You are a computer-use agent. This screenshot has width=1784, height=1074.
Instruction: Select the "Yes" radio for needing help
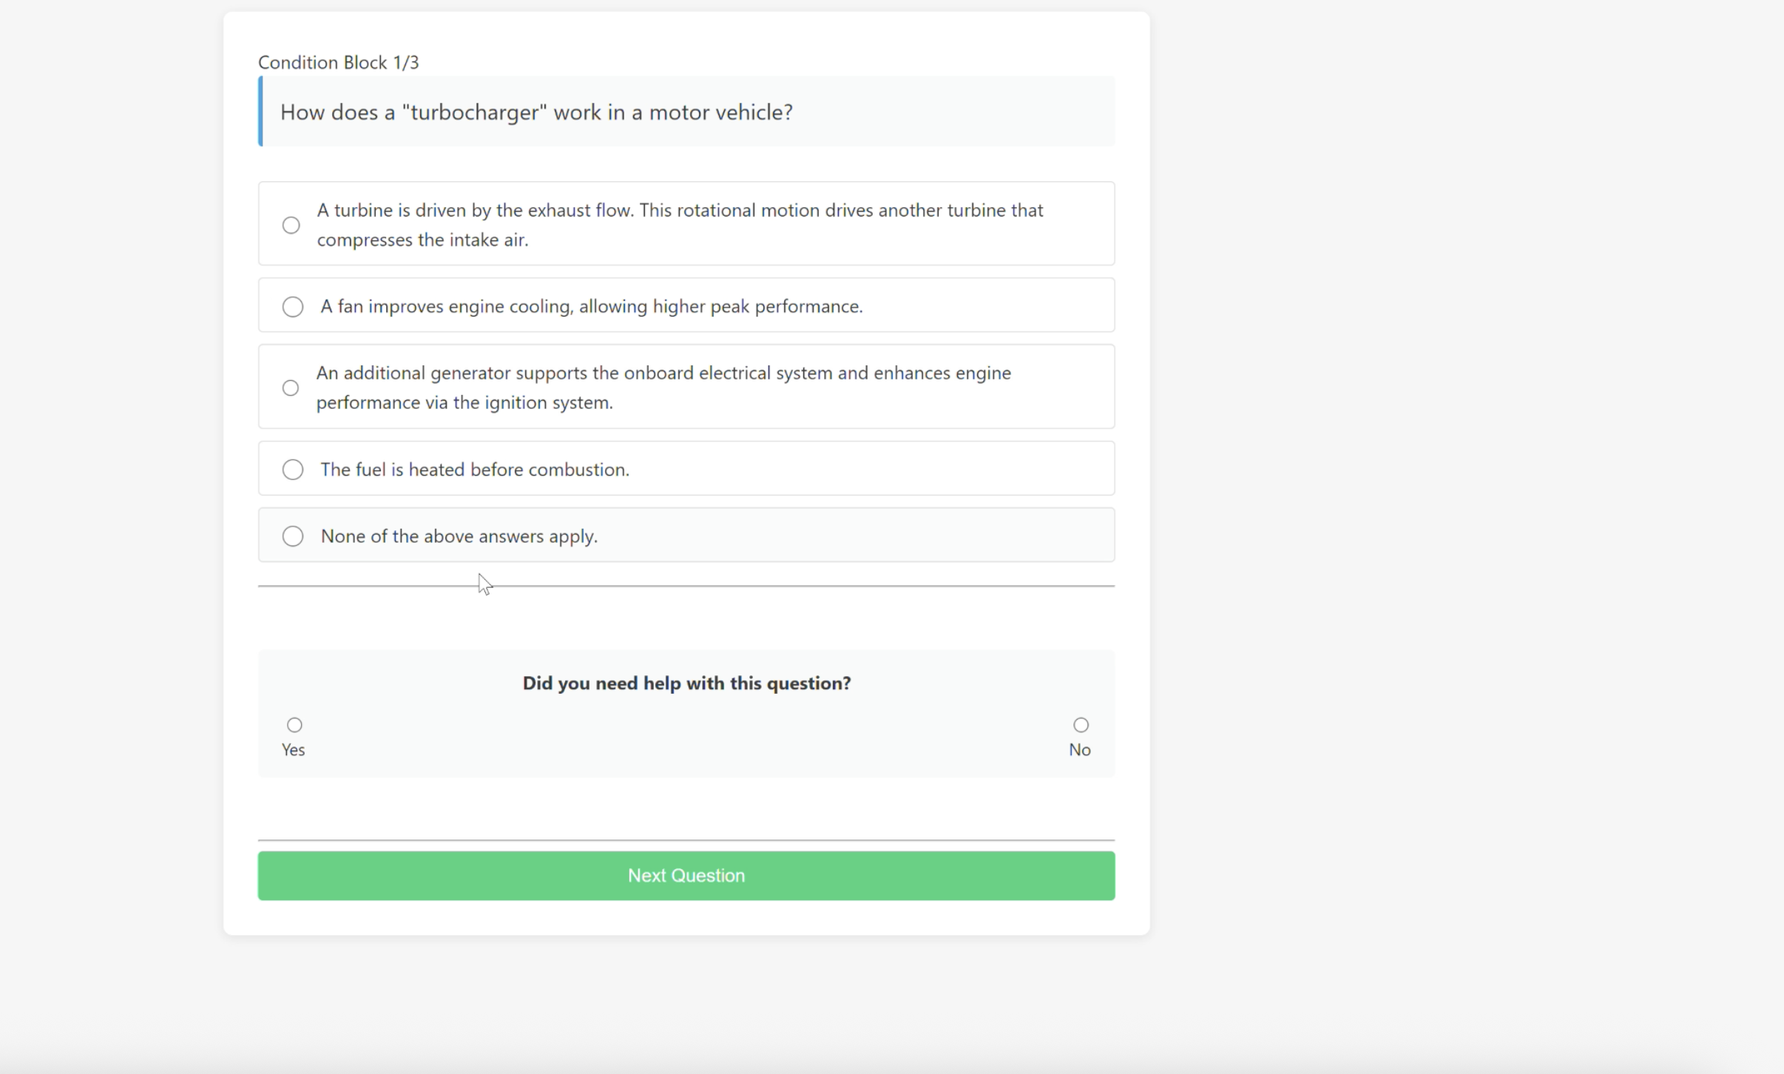pyautogui.click(x=294, y=725)
